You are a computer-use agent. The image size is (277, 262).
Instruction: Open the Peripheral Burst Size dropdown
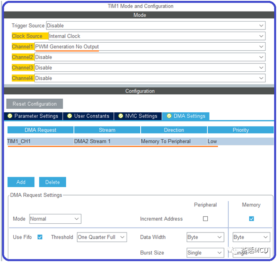[x=205, y=253]
